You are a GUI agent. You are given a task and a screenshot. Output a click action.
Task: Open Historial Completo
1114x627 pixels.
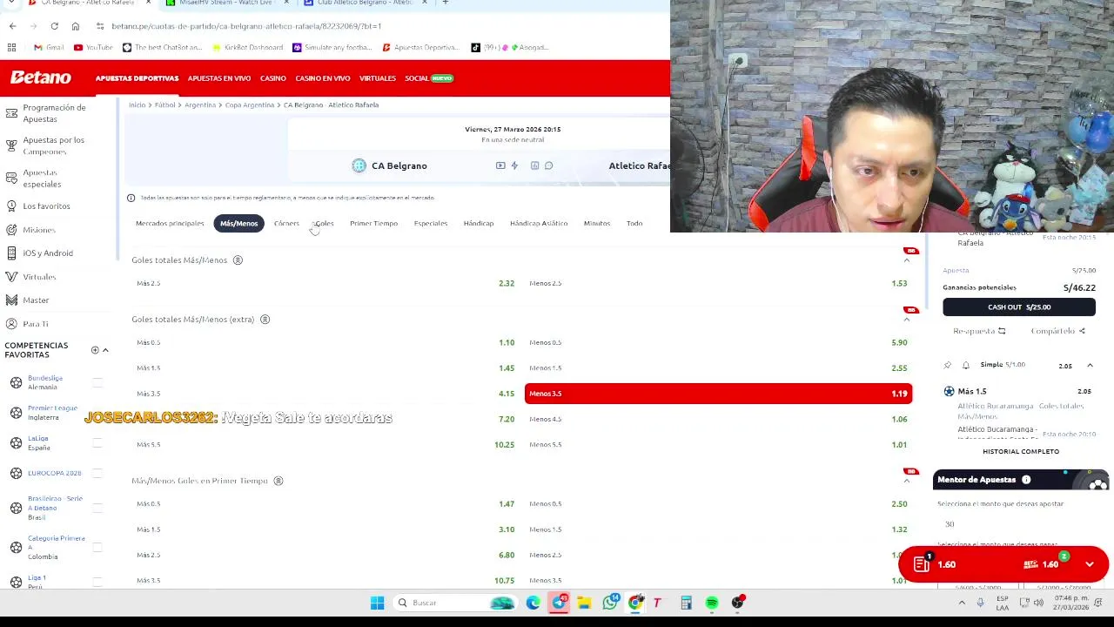(x=1021, y=452)
